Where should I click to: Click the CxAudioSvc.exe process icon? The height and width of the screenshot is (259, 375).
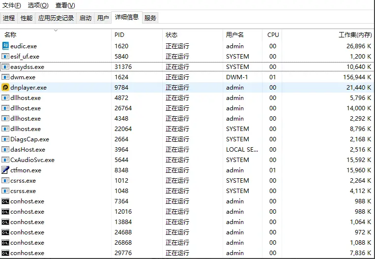click(x=5, y=160)
